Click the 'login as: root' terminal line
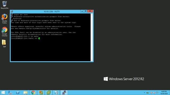170x95 pixels. (x=21, y=15)
